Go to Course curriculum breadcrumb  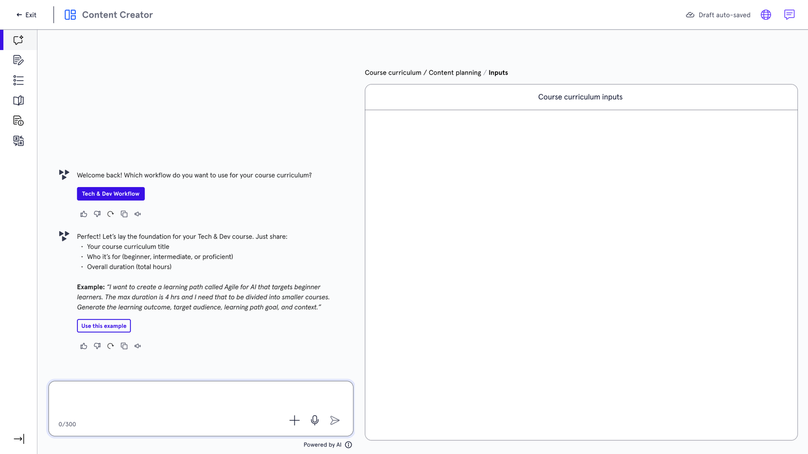coord(393,73)
